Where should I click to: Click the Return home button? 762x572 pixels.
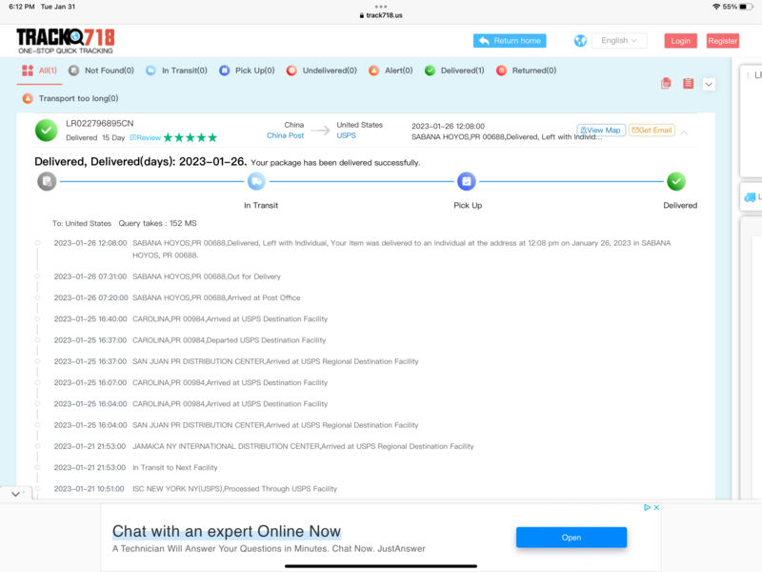click(x=510, y=41)
